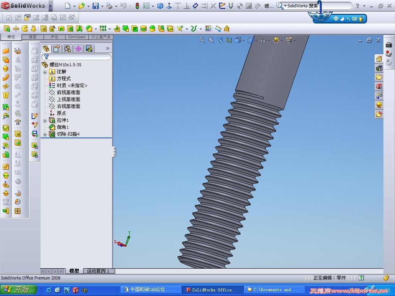This screenshot has width=395, height=296.
Task: Switch to the 运动算例 1 bottom tab
Action: pos(98,271)
